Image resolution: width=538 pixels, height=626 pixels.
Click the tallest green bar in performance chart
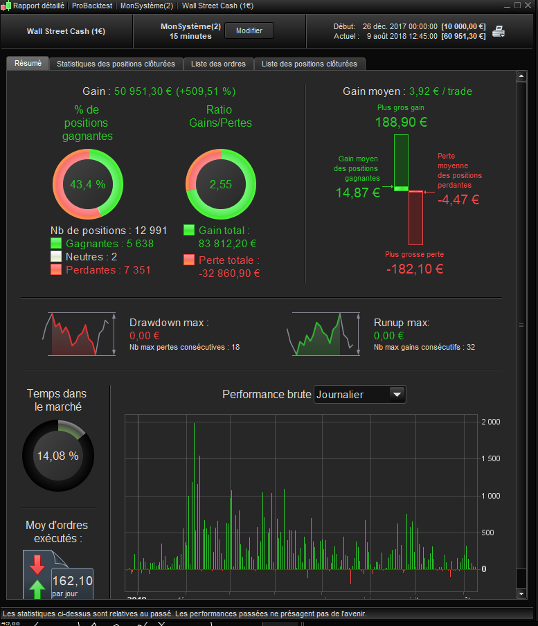[x=194, y=496]
